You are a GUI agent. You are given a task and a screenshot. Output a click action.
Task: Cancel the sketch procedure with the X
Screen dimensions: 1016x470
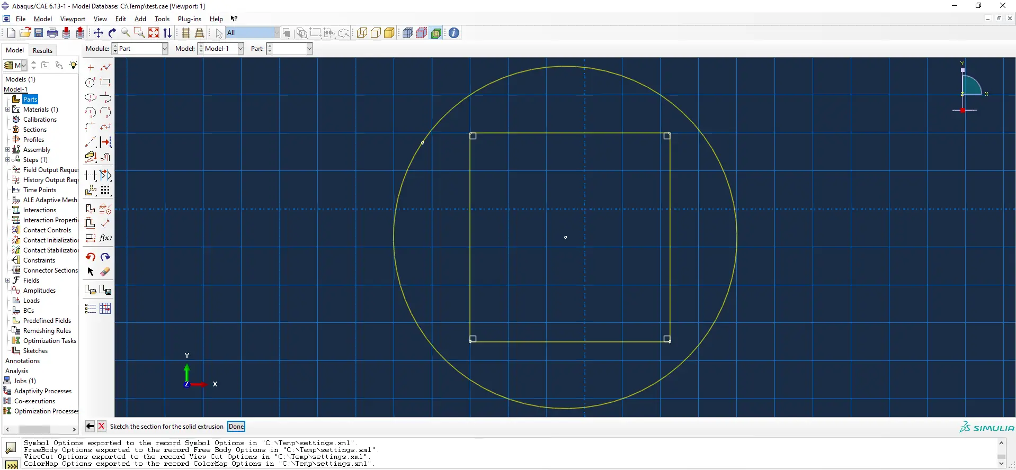pyautogui.click(x=102, y=426)
